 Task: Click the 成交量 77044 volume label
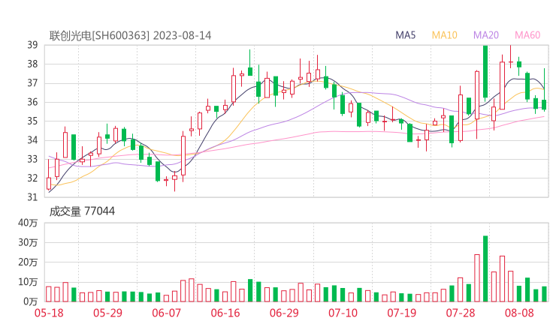82,211
